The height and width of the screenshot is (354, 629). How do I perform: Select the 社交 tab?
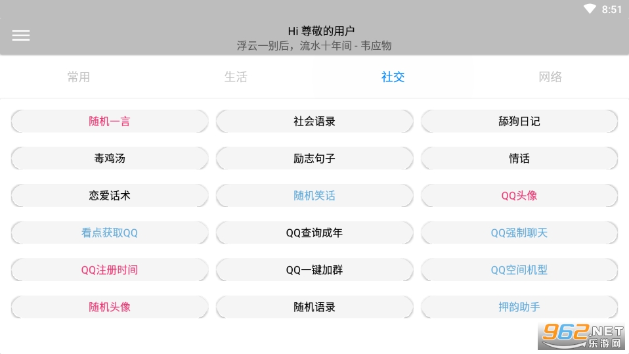393,77
